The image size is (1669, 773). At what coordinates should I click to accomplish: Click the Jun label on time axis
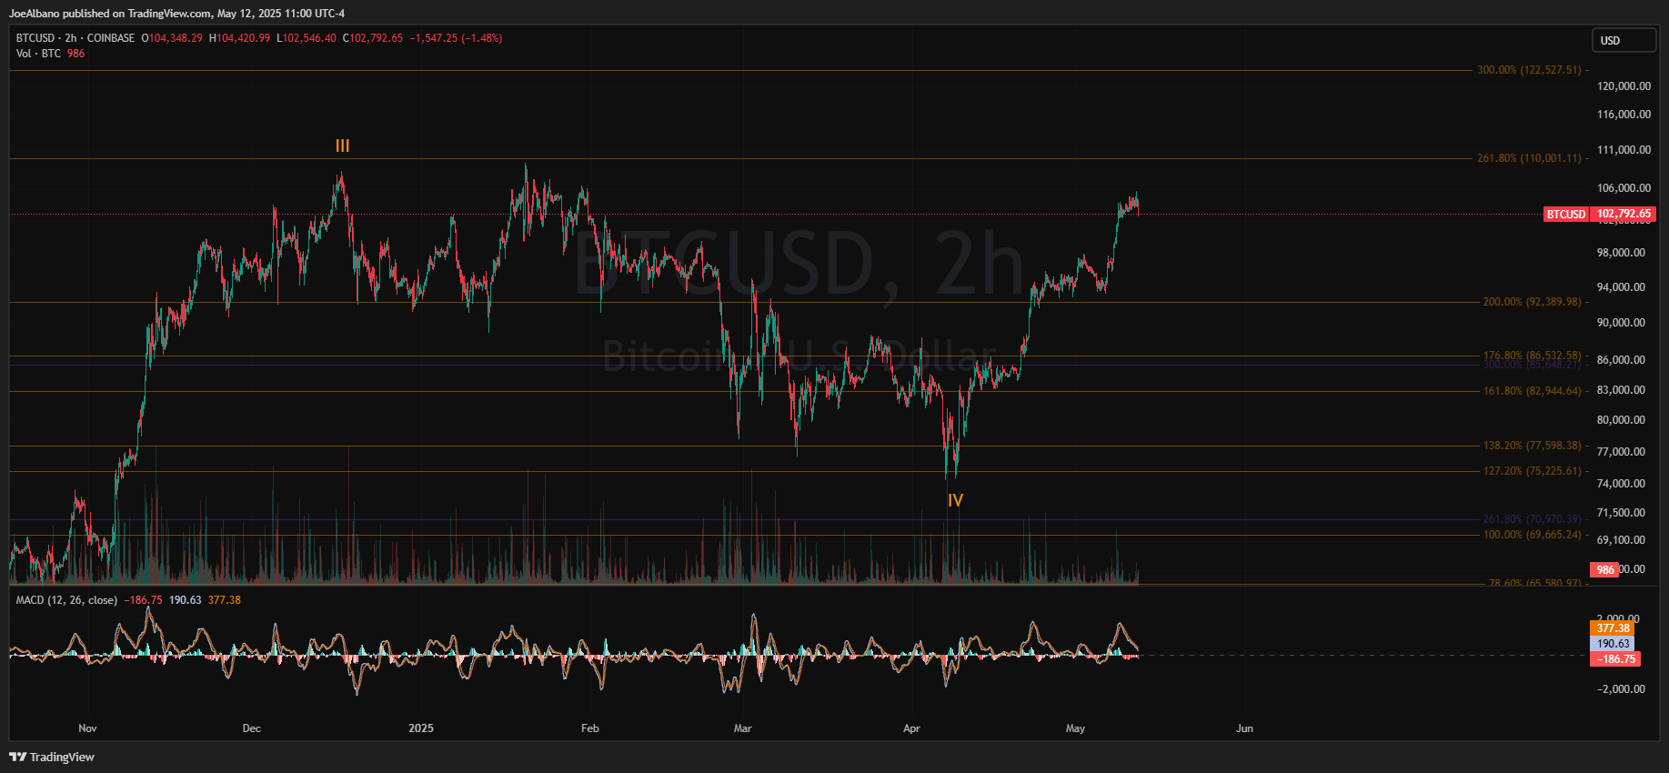[x=1244, y=728]
